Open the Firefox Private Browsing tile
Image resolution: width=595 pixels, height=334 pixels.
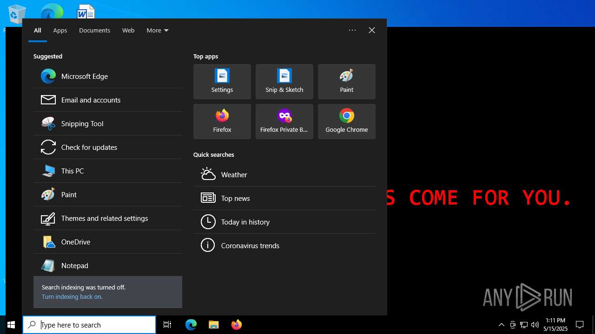(284, 122)
